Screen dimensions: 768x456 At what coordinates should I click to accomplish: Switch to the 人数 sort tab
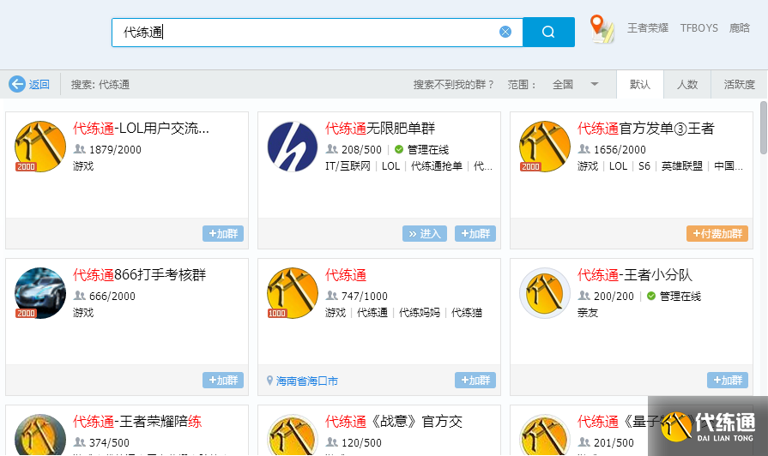(687, 85)
